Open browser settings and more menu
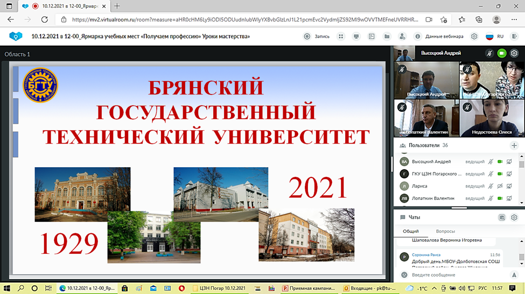Viewport: 525px width, 294px height. pos(514,20)
